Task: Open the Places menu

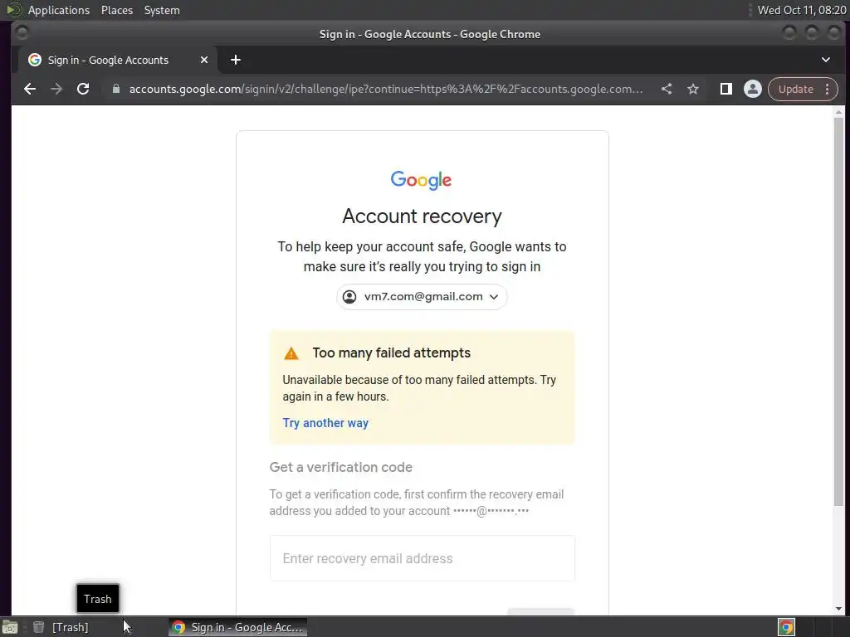Action: [116, 10]
